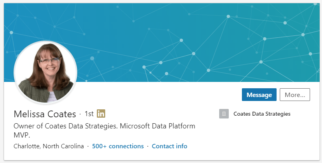Image resolution: width=322 pixels, height=163 pixels.
Task: Open the Coates Data Strategies company link
Action: coord(262,114)
